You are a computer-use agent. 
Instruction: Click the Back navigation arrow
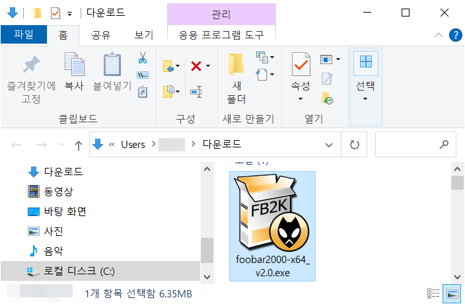16,145
